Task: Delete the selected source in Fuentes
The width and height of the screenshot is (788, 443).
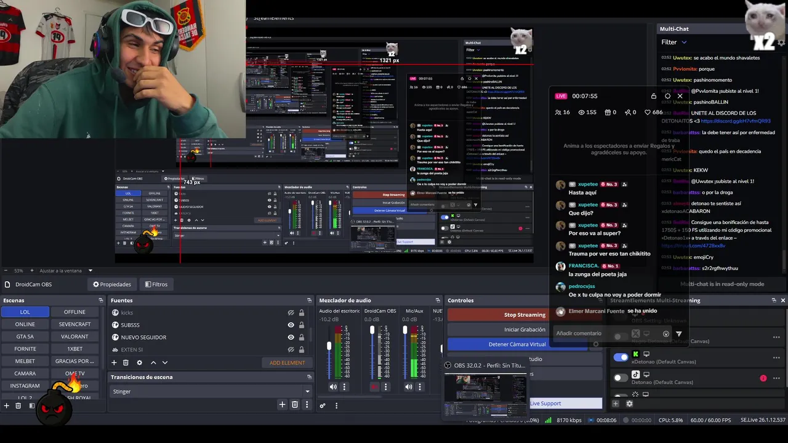Action: pyautogui.click(x=126, y=362)
